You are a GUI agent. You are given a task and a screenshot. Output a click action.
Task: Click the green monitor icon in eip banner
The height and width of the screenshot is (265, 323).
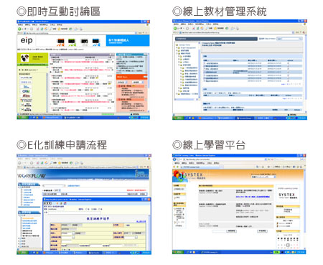[x=72, y=42]
